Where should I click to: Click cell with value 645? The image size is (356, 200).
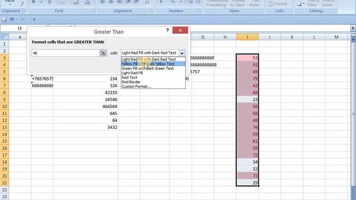coord(86,113)
